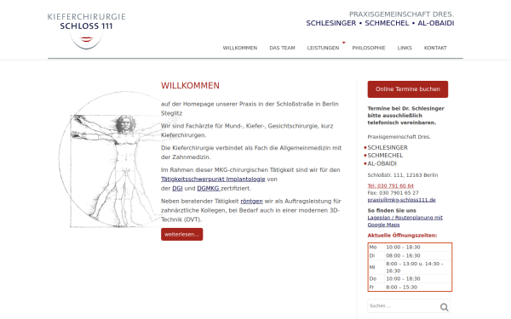Click the SCHMECHEL list entry in sidebar
This screenshot has height=319, width=511.
(x=385, y=156)
